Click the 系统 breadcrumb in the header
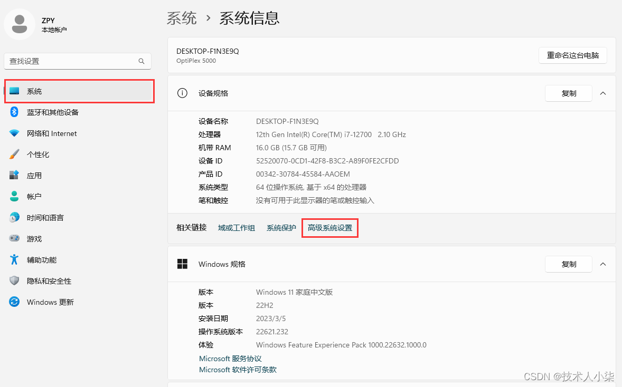The height and width of the screenshot is (387, 622). click(182, 18)
